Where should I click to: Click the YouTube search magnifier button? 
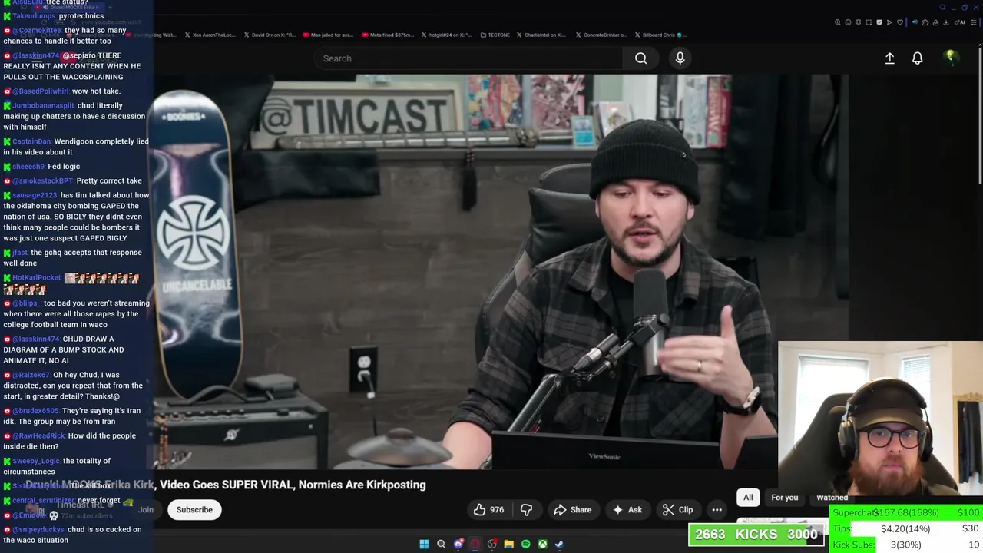point(640,58)
